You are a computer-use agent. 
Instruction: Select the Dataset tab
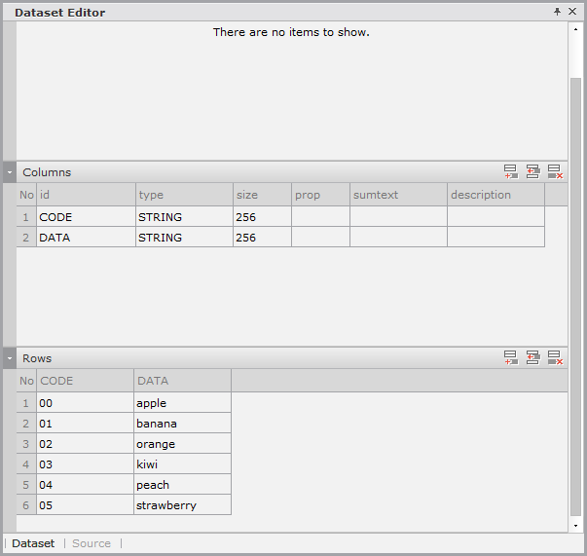click(x=33, y=543)
